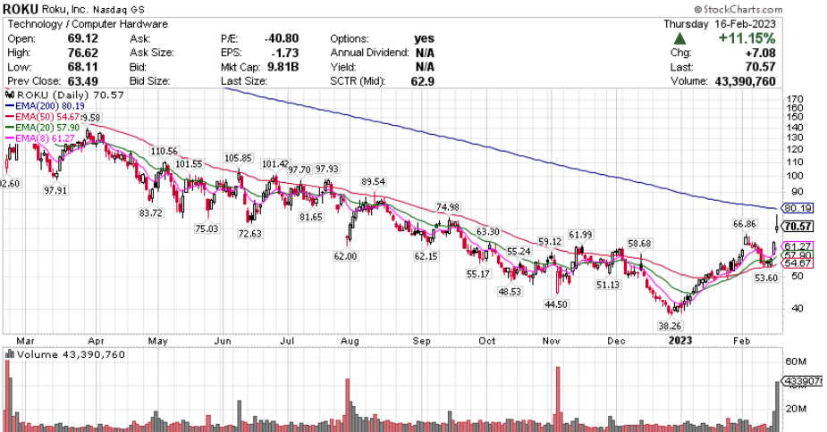Click the ROKU ticker symbol title
827x432 pixels.
20,9
